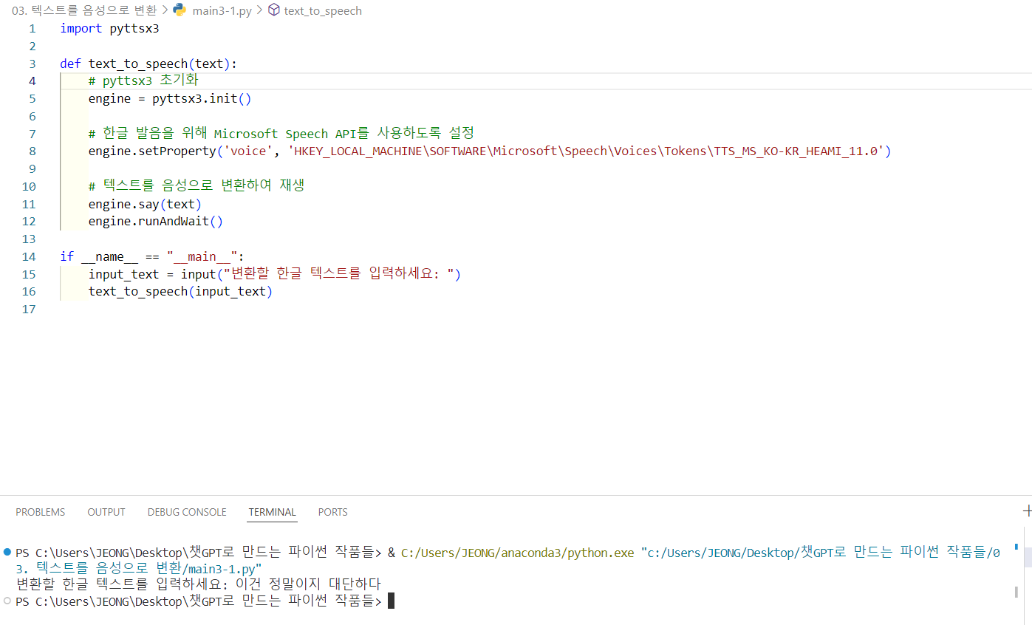The height and width of the screenshot is (625, 1032).
Task: Click the filled blue circle beside first prompt
Action: coord(7,552)
